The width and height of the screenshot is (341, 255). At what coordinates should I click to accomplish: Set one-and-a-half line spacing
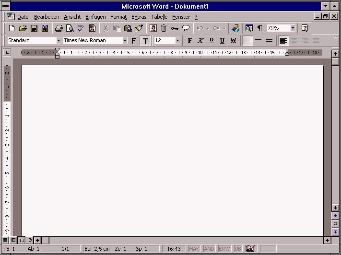259,41
